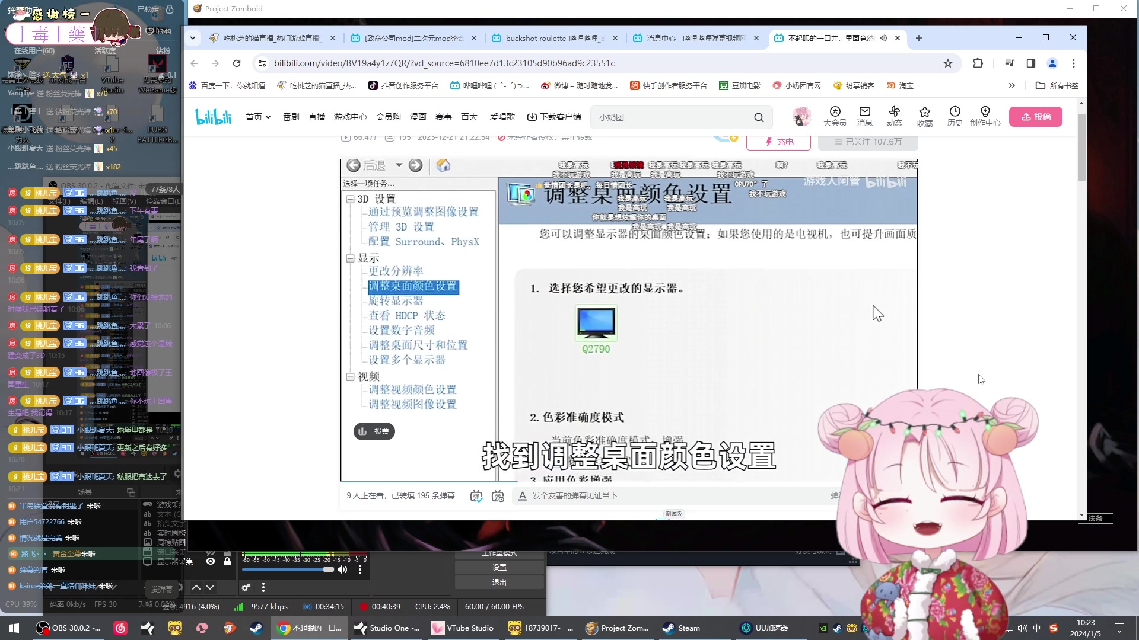Open 番剧 in Bilibili navigation

[x=291, y=117]
